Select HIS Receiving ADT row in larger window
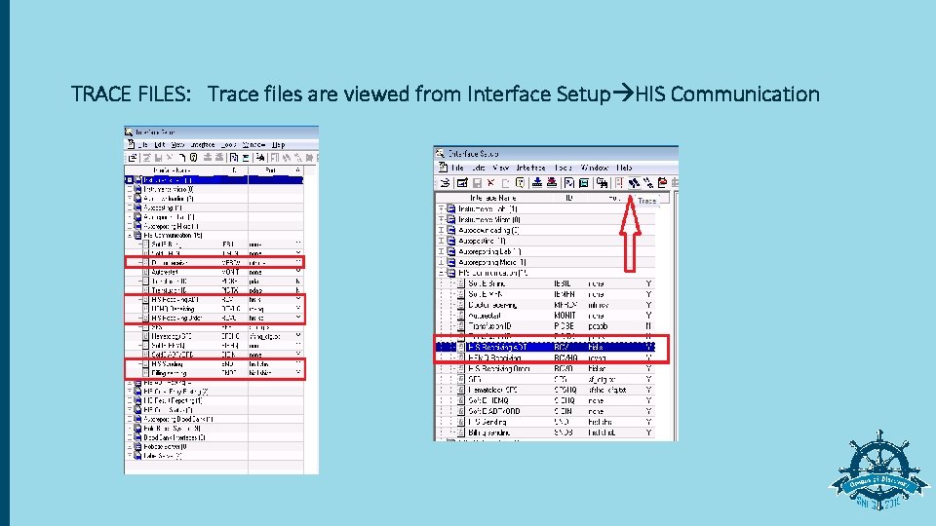Image resolution: width=936 pixels, height=526 pixels. pos(545,347)
